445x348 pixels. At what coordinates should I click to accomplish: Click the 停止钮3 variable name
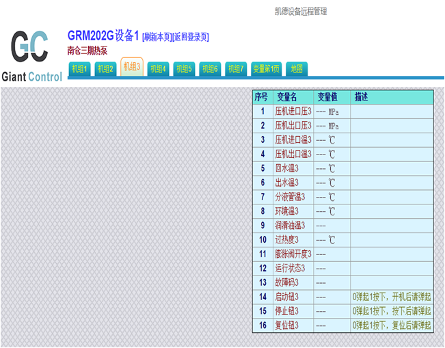[287, 312]
